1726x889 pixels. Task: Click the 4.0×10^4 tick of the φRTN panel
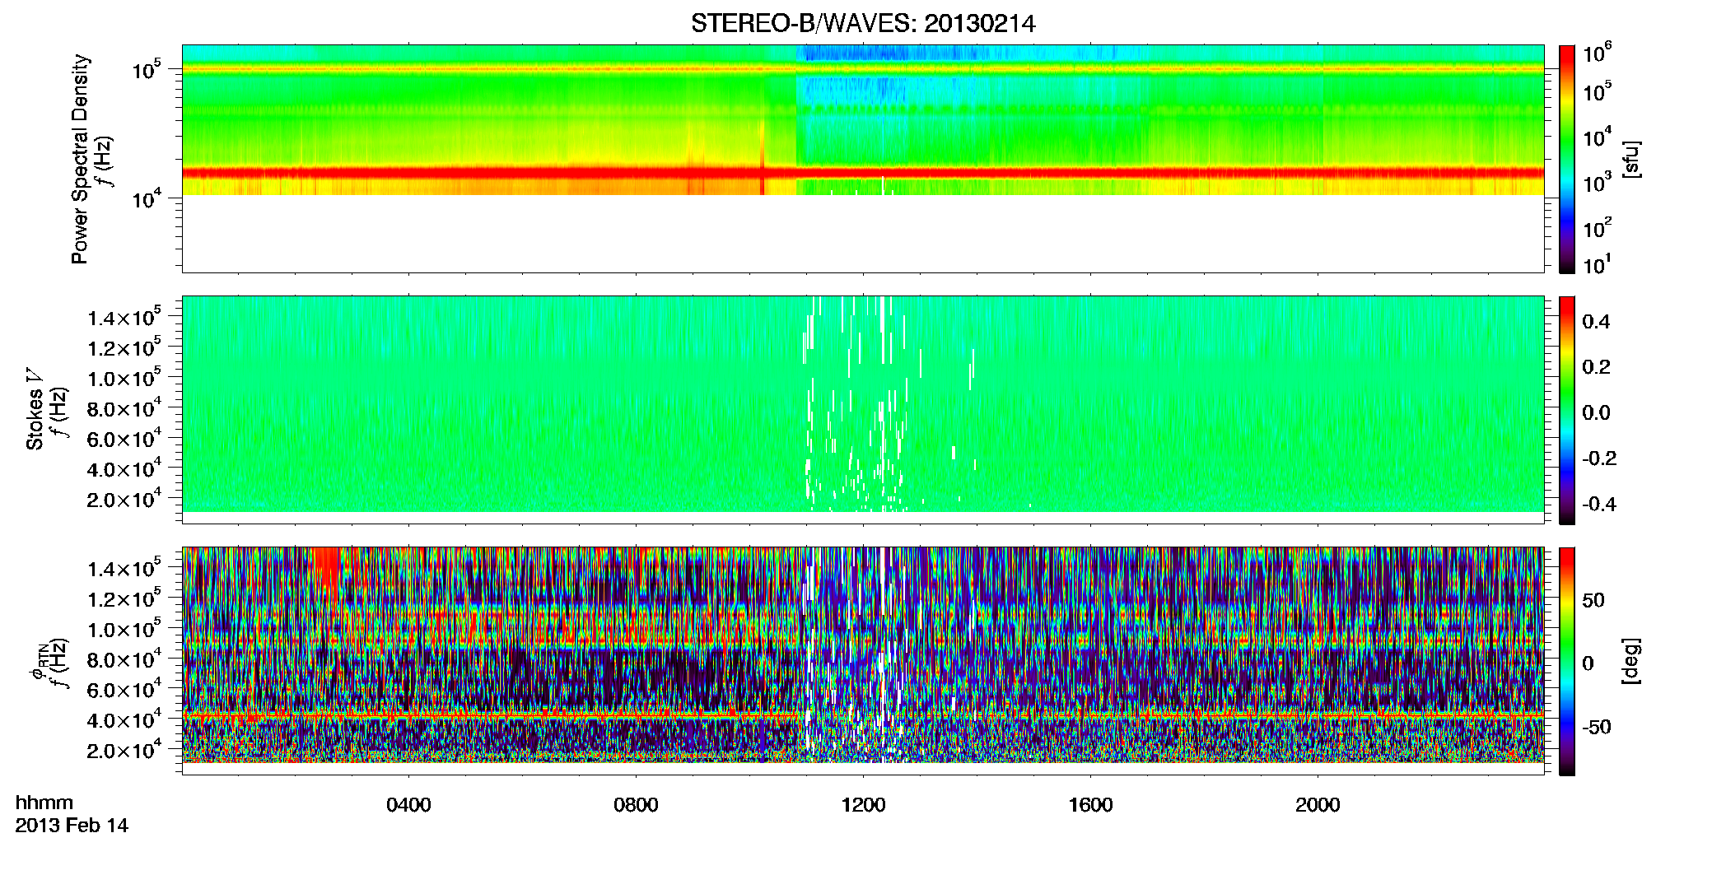(x=124, y=719)
